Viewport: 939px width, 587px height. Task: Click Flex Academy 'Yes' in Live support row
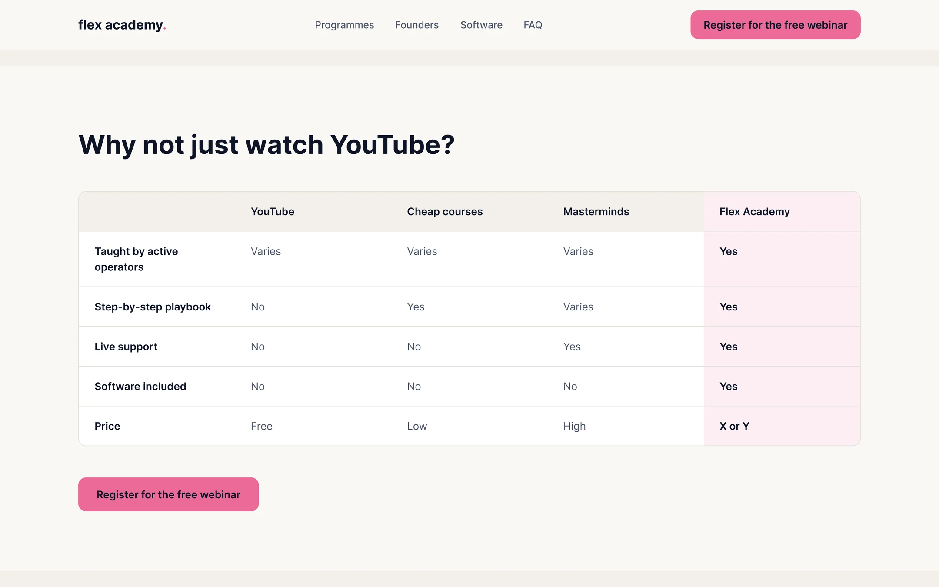click(729, 347)
